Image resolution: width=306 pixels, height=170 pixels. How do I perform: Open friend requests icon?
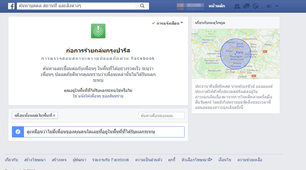point(237,6)
